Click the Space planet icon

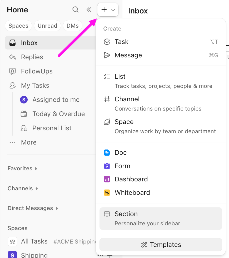click(x=107, y=122)
